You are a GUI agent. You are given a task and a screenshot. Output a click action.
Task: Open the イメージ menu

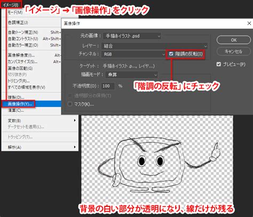(x=11, y=5)
